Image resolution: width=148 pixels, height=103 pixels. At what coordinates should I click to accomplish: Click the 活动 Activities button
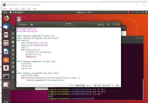click(5, 12)
